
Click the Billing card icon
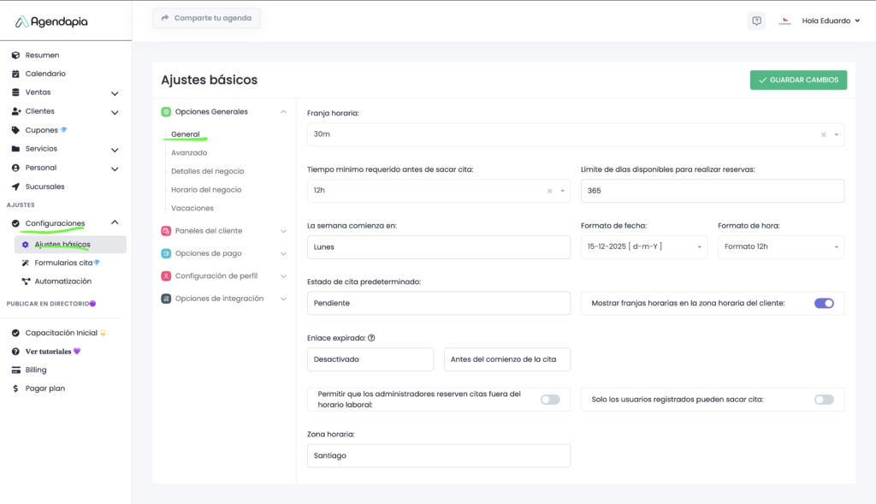click(15, 370)
